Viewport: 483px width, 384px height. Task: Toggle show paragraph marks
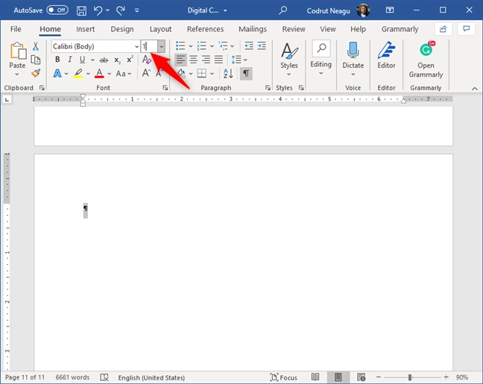pyautogui.click(x=246, y=74)
